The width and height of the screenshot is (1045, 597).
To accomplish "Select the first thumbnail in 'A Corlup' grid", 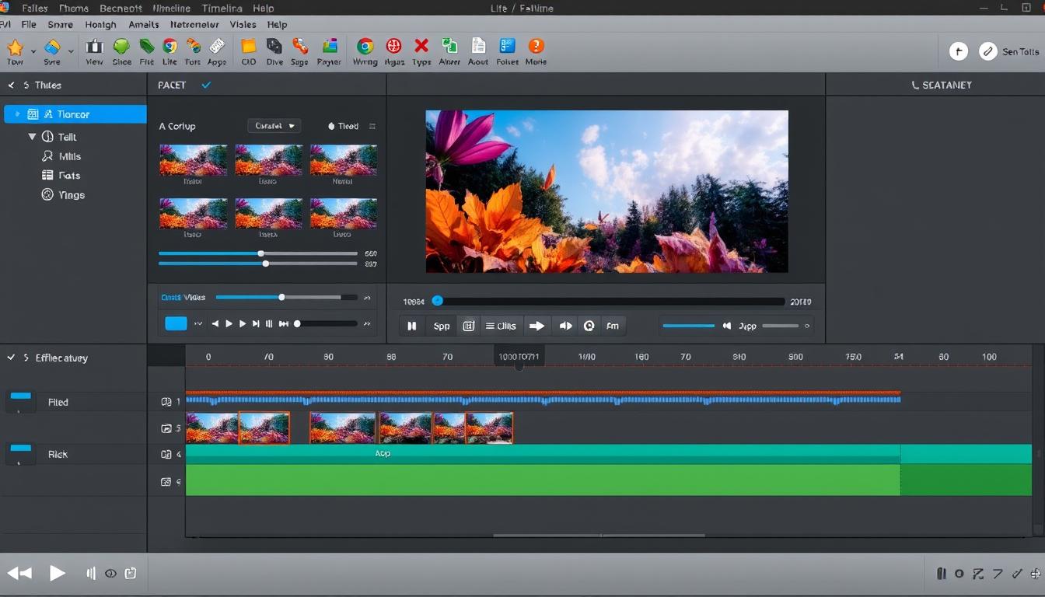I will [193, 160].
